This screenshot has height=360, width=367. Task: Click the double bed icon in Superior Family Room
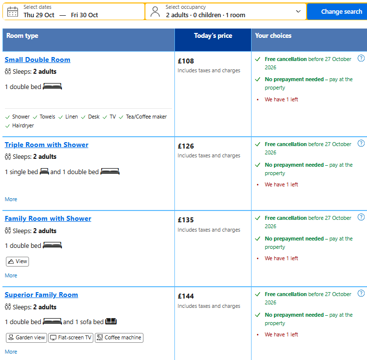click(x=52, y=321)
